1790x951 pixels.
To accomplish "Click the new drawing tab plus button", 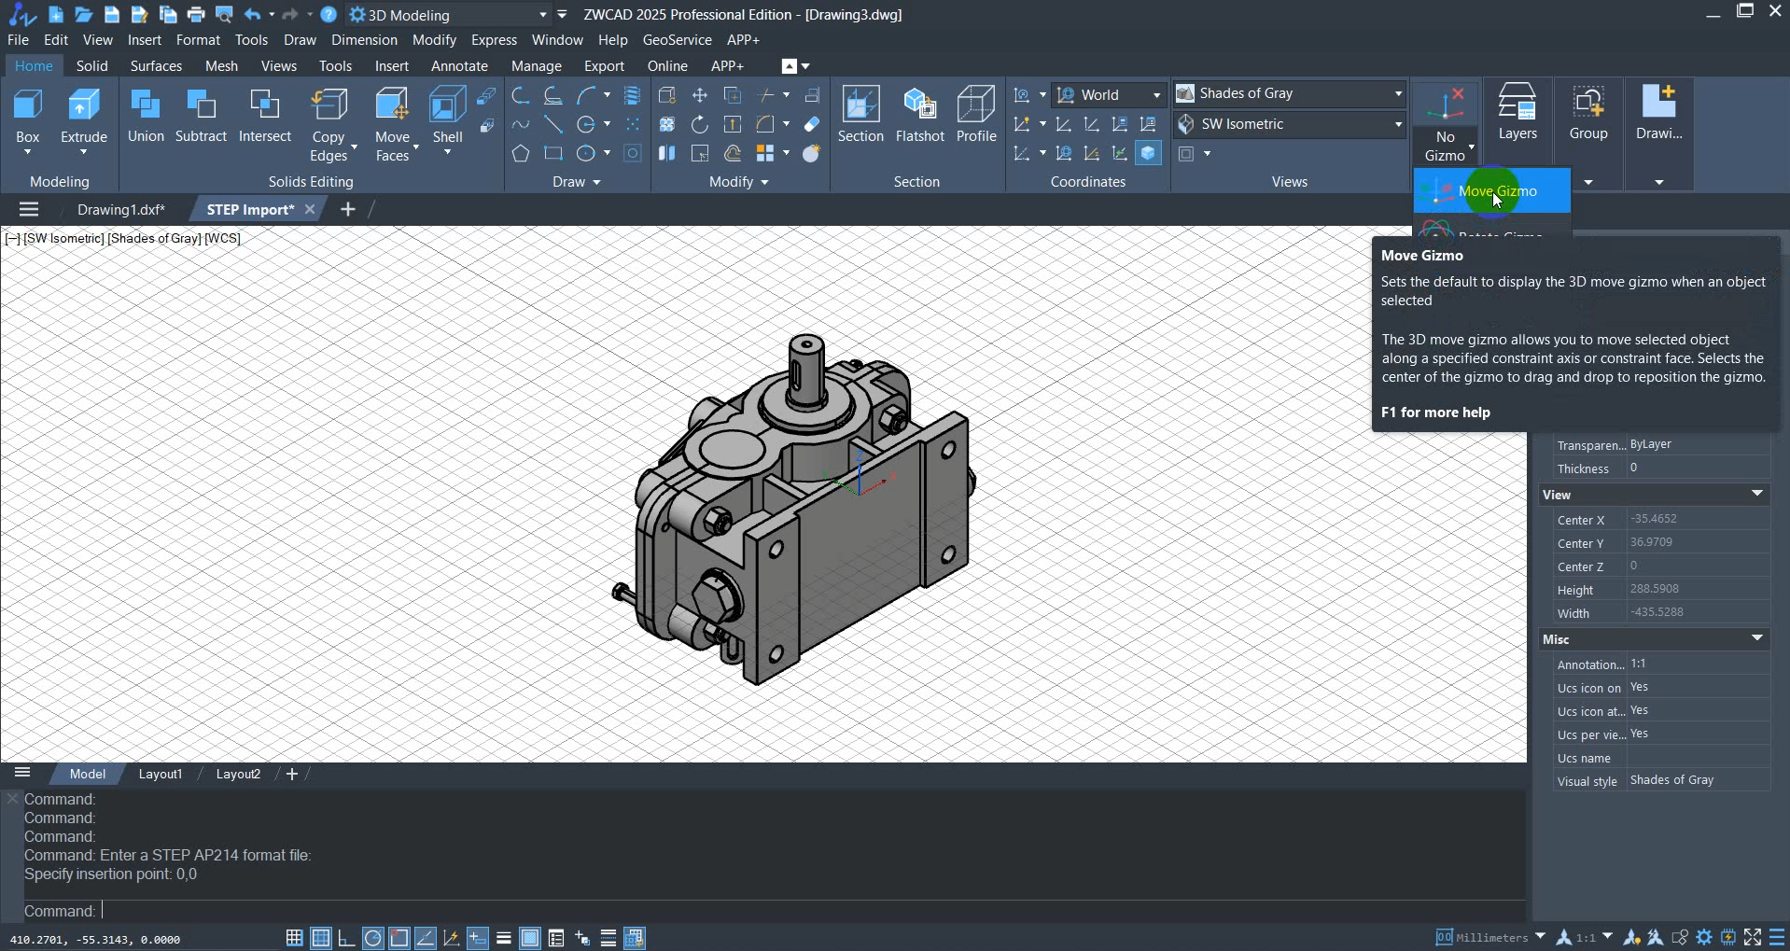I will 348,210.
